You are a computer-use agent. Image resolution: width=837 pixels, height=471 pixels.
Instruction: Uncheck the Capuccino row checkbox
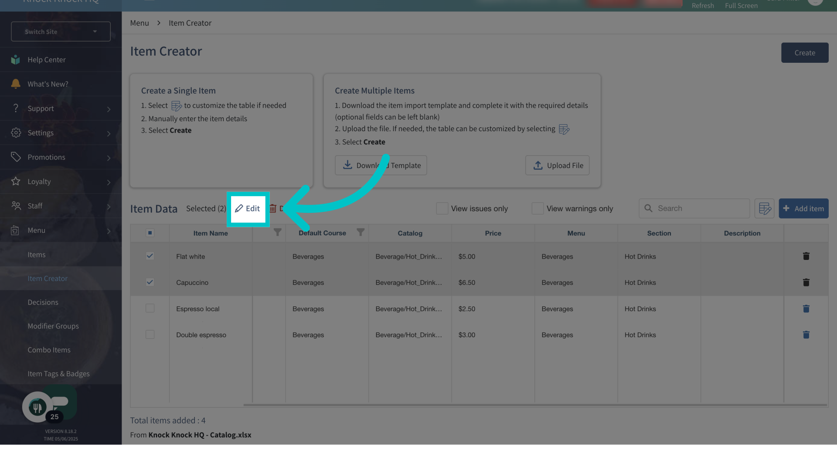point(150,282)
